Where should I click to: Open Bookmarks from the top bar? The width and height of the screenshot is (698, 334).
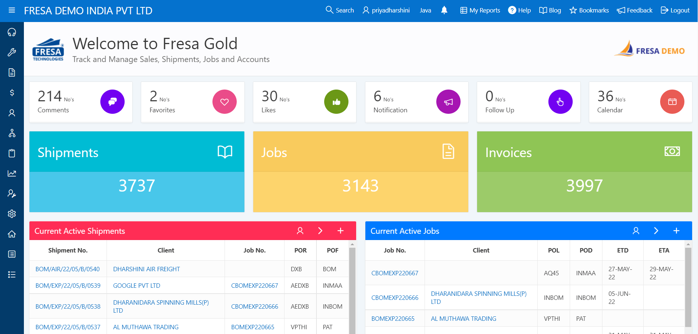point(589,10)
